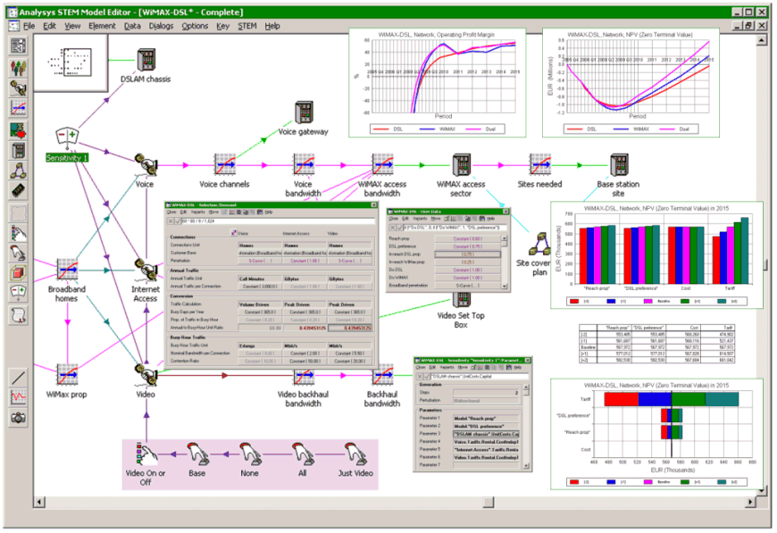Image resolution: width=777 pixels, height=533 pixels.
Task: Click DSL preference Constant button in User Data
Action: click(467, 246)
